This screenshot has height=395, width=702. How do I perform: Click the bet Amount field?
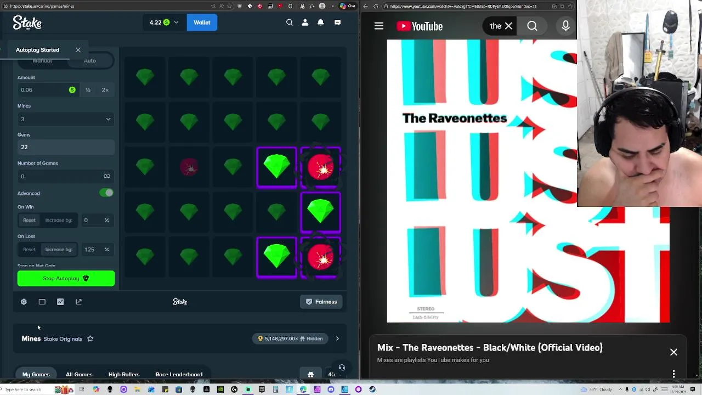pos(48,90)
